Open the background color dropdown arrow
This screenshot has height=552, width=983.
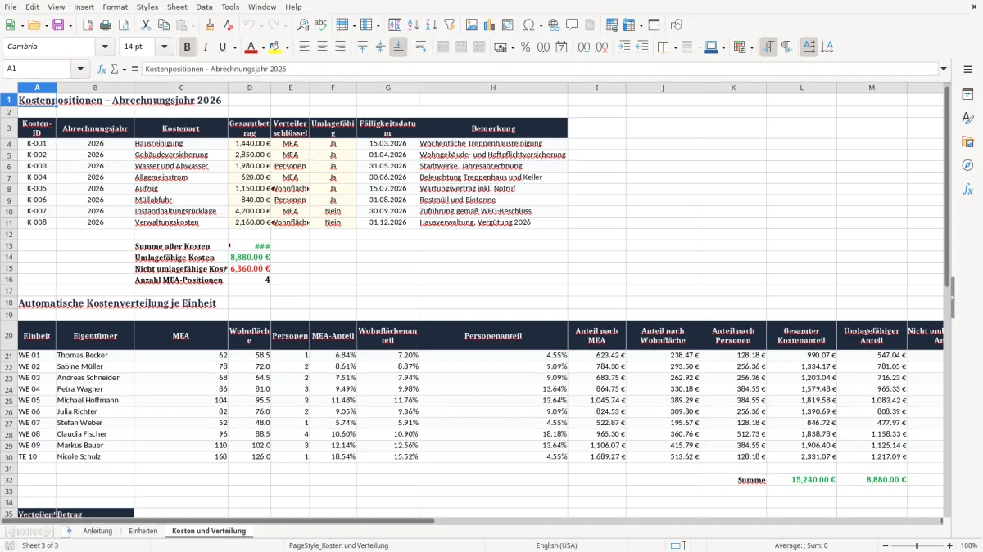click(287, 47)
